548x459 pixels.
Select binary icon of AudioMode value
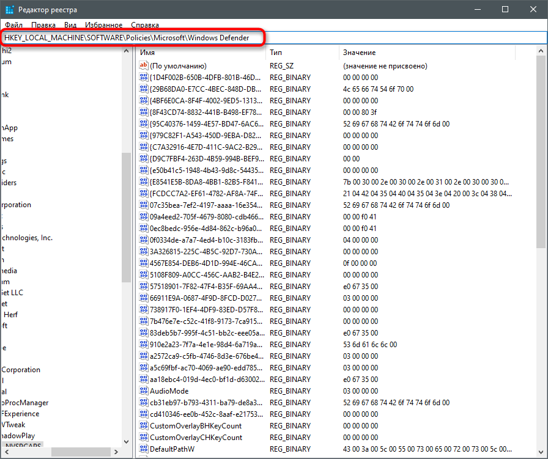pyautogui.click(x=143, y=391)
